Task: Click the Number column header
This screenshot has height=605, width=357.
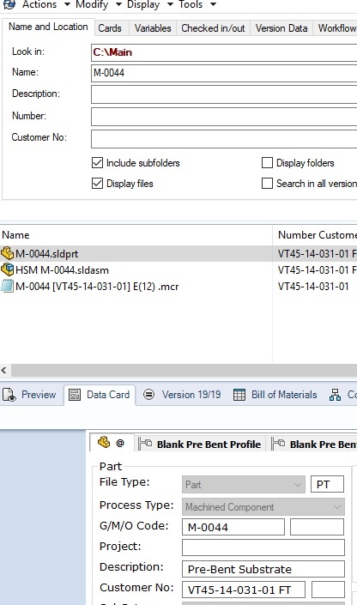Action: coord(297,235)
